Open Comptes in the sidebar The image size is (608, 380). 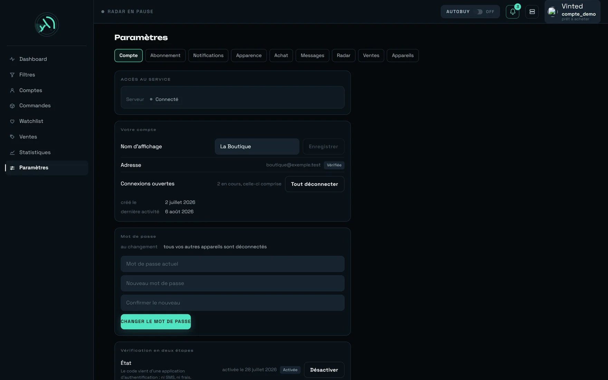click(x=47, y=90)
